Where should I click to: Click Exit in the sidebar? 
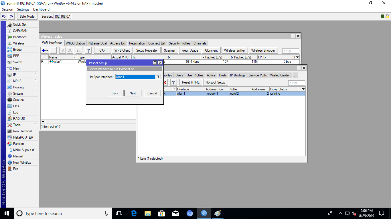pos(15,169)
